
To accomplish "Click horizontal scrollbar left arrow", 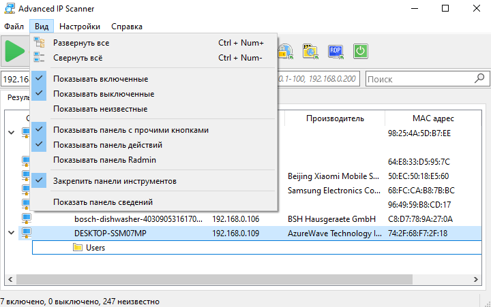I will coord(10,279).
